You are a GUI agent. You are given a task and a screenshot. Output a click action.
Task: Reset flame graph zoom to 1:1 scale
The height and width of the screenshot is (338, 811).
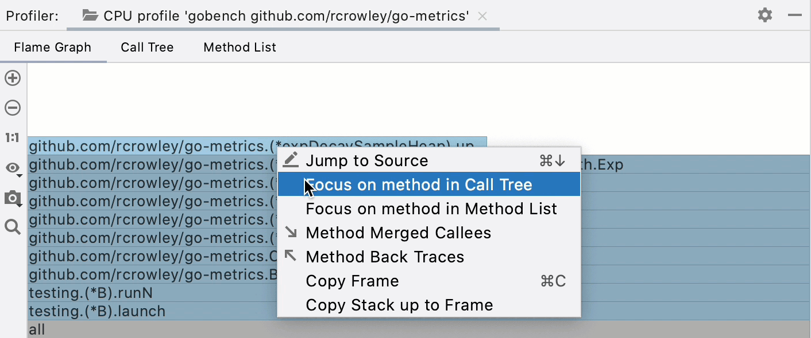point(13,137)
